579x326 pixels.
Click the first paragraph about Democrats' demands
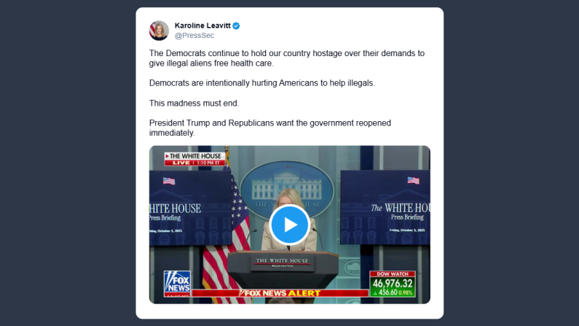(x=287, y=58)
